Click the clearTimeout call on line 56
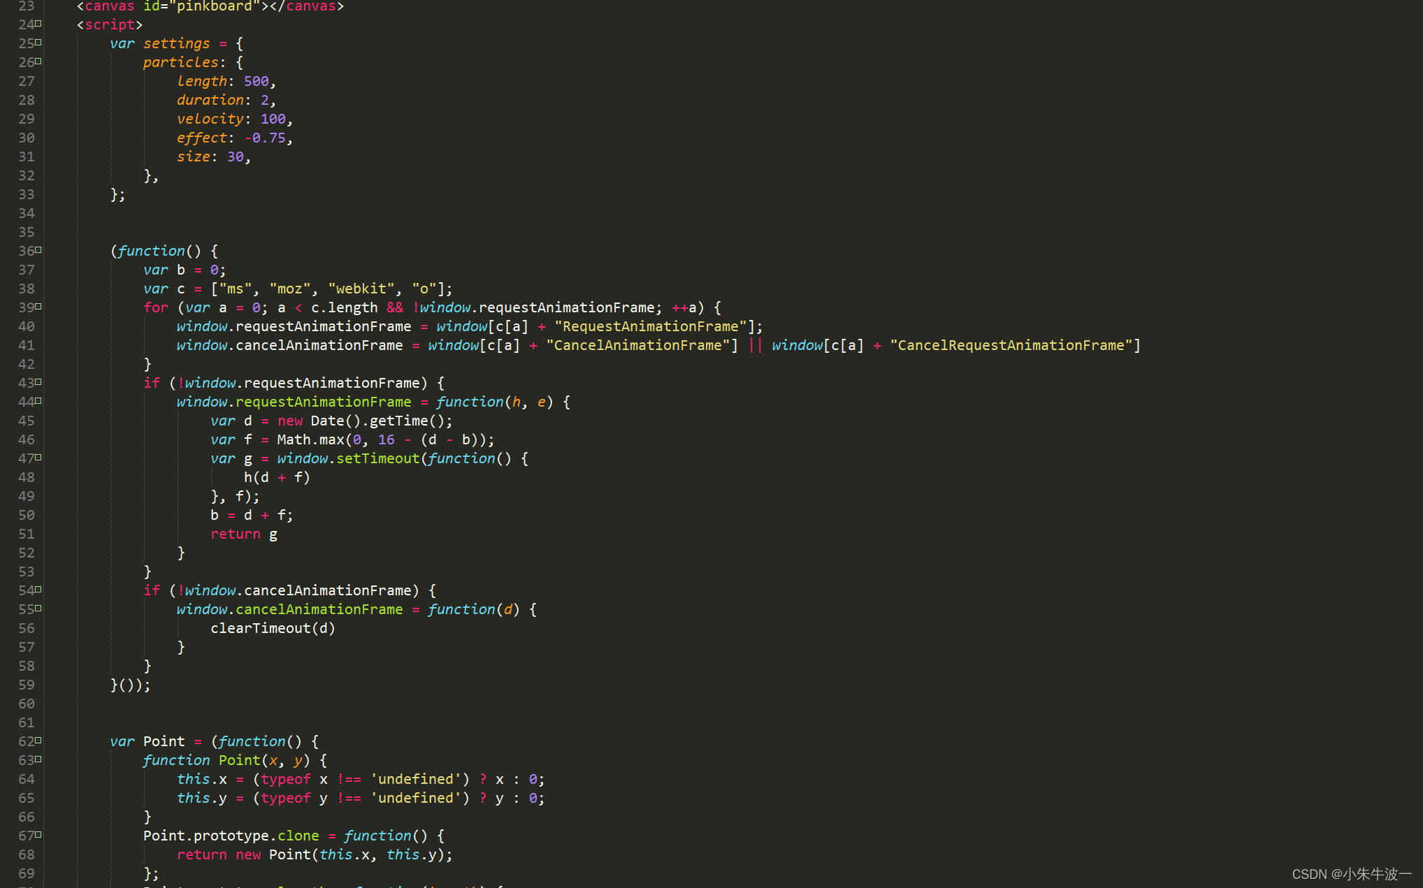Screen dimensions: 1423x888 260,628
